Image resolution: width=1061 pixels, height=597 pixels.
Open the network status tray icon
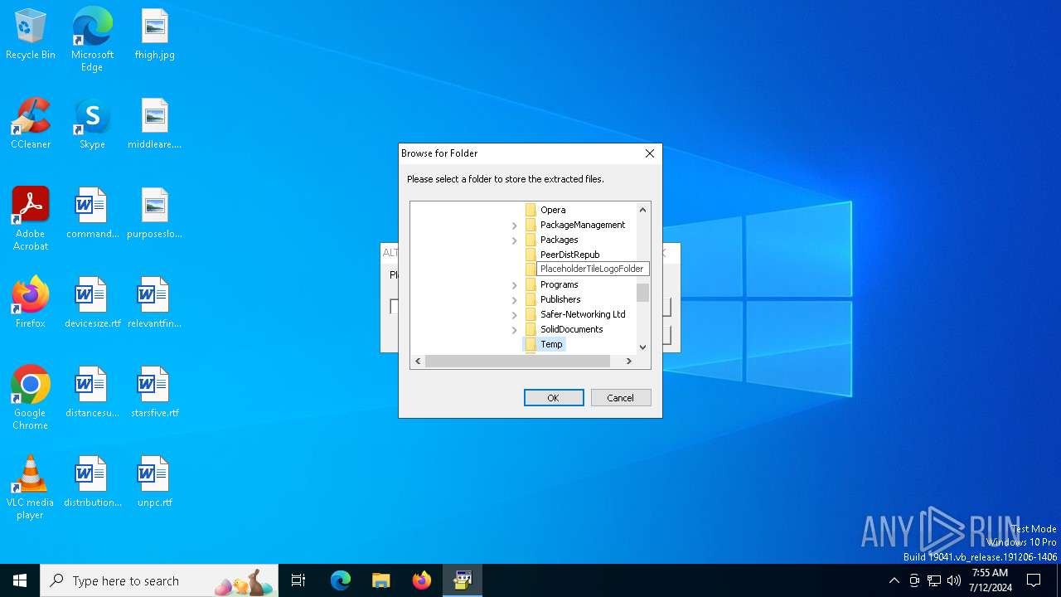click(934, 580)
